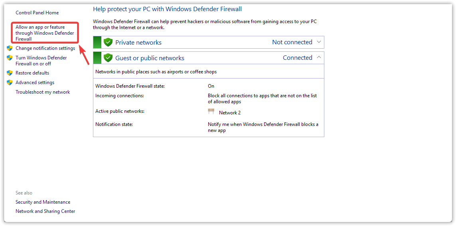The height and width of the screenshot is (226, 456).
Task: Click the shield icon beside Change notification settings
Action: click(x=10, y=48)
